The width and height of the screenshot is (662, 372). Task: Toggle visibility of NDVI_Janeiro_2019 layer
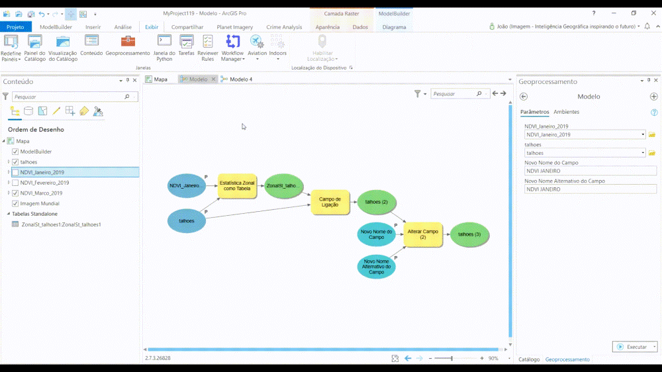pyautogui.click(x=15, y=172)
